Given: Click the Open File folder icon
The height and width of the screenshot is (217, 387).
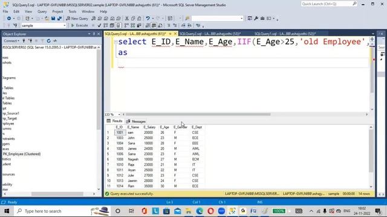Looking at the screenshot, I should pyautogui.click(x=47, y=19).
